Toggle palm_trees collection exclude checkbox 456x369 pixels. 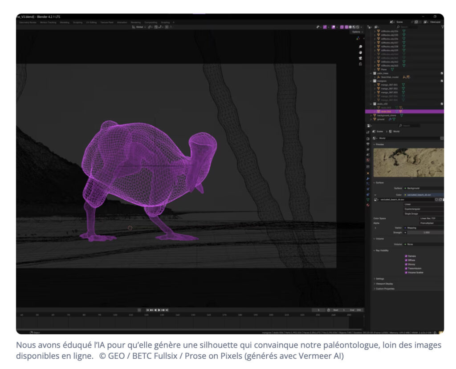(x=441, y=73)
